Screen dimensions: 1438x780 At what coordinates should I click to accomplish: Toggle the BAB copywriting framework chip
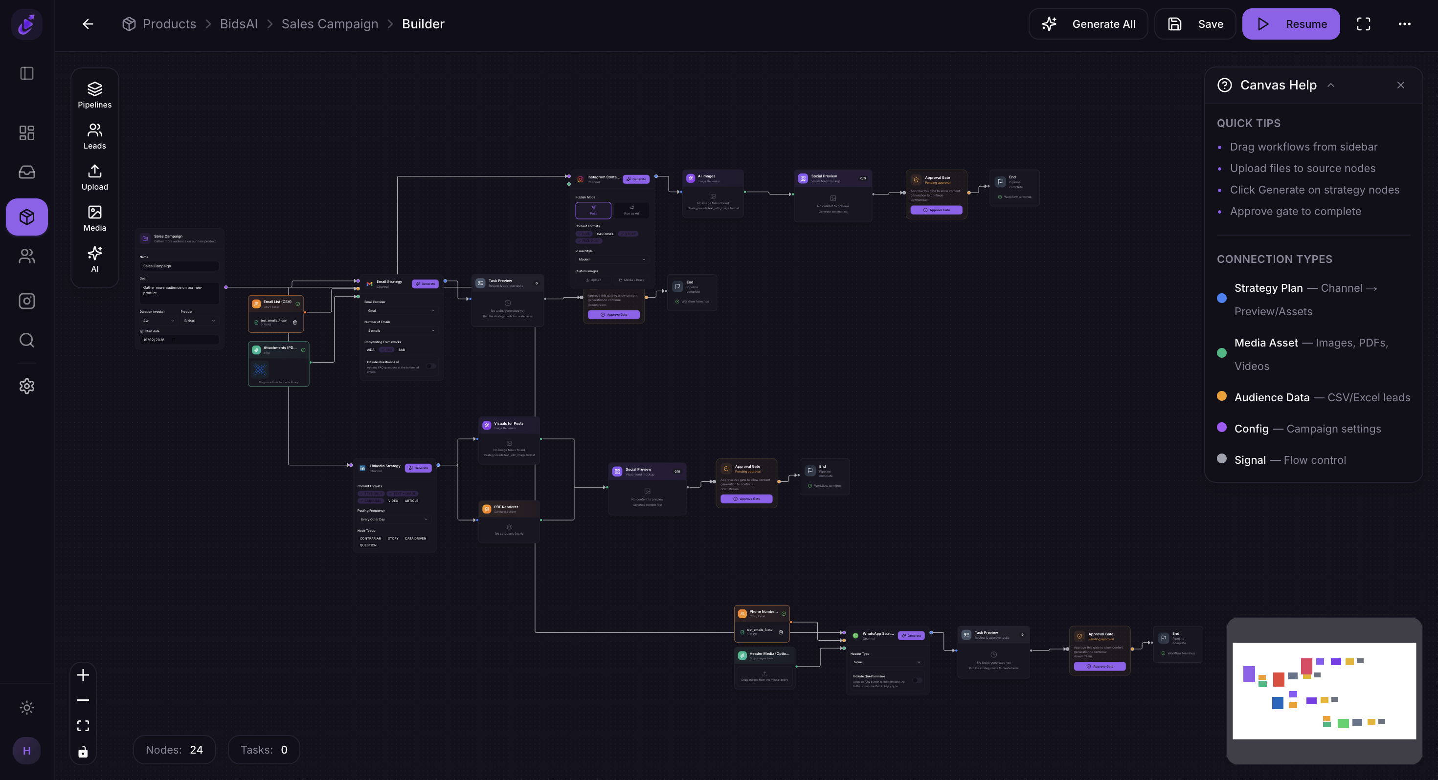pyautogui.click(x=402, y=350)
